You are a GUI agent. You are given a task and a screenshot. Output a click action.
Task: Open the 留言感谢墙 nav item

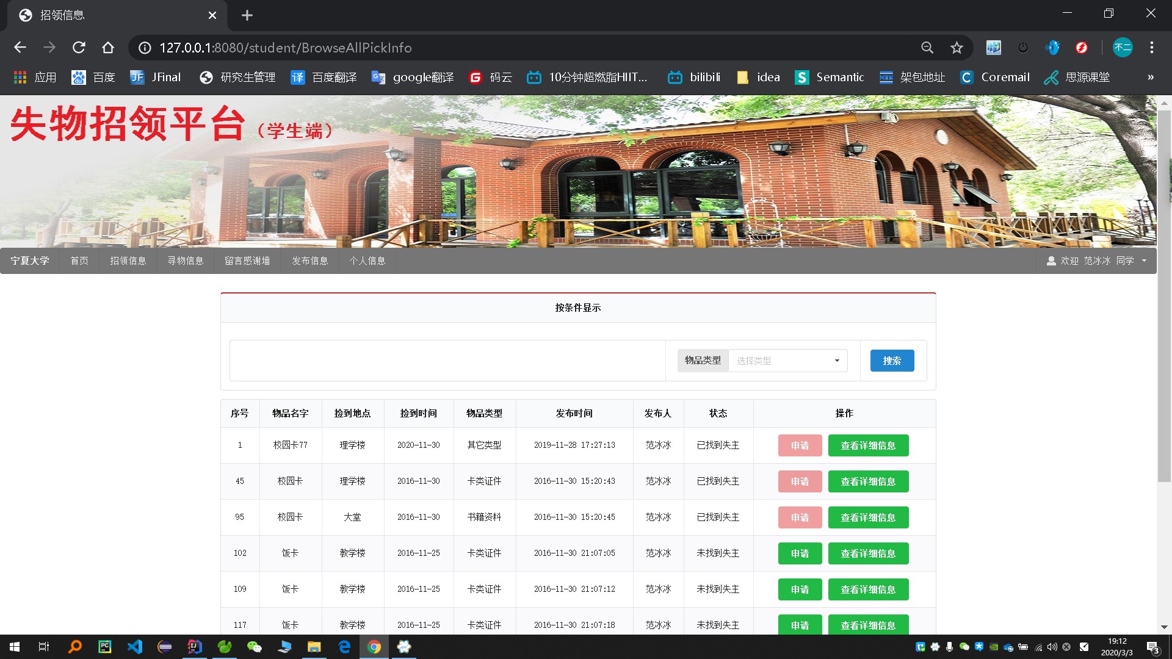point(247,261)
